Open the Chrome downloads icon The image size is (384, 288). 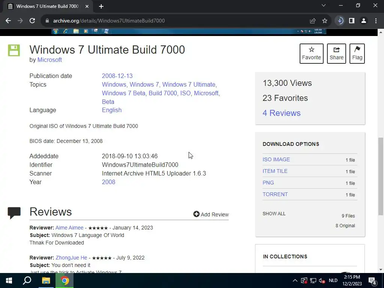pyautogui.click(x=340, y=21)
